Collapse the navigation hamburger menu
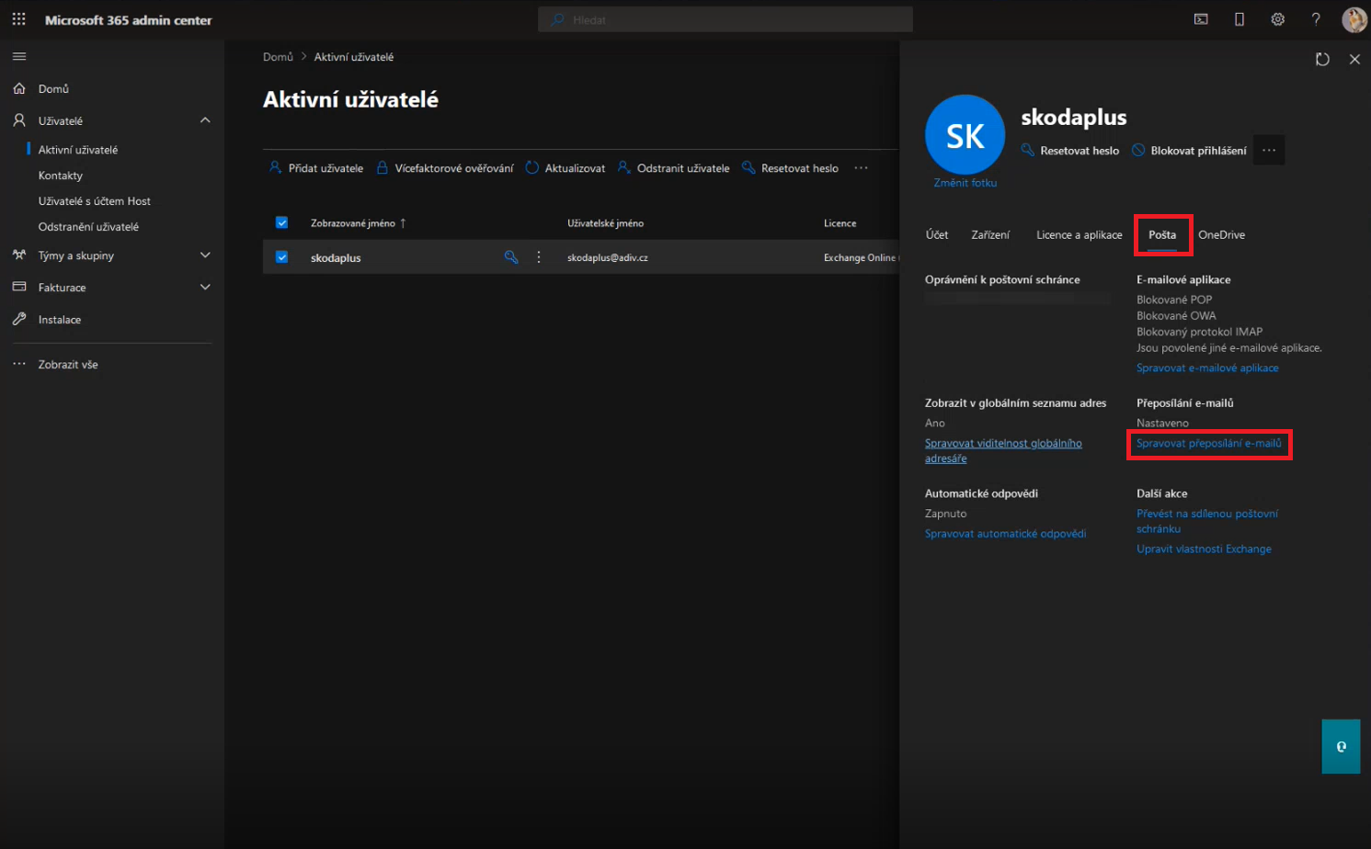This screenshot has width=1371, height=849. (19, 57)
